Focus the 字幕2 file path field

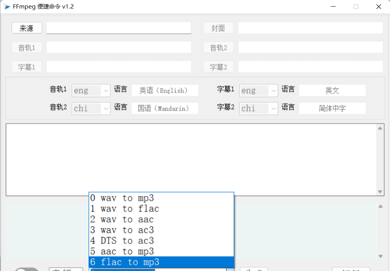click(x=310, y=67)
